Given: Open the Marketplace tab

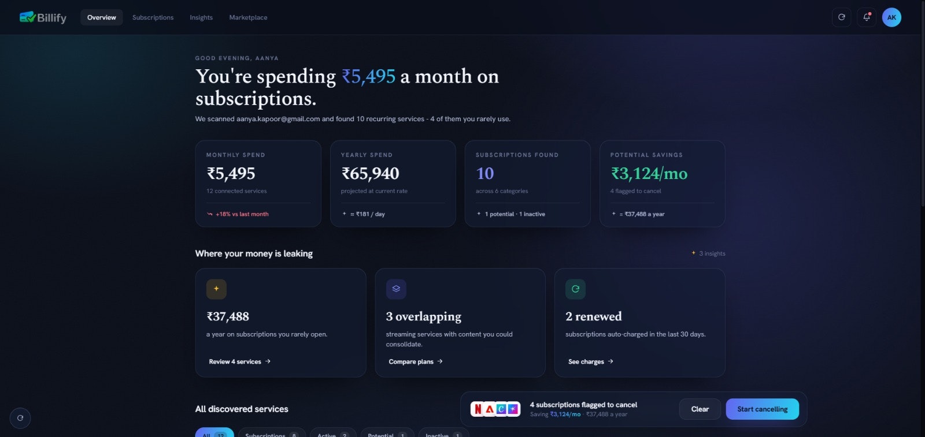Looking at the screenshot, I should tap(248, 17).
